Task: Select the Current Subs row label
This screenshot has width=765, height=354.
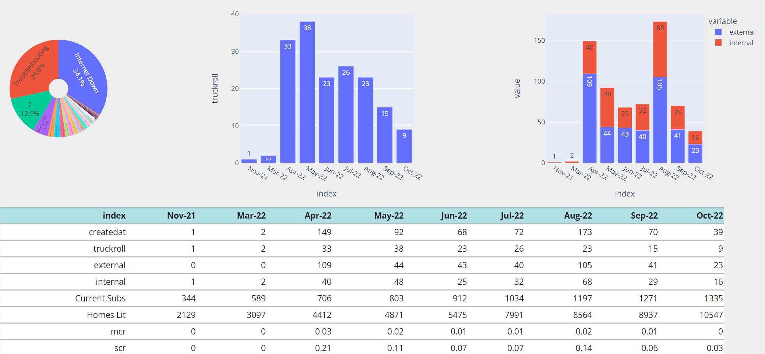Action: 100,298
